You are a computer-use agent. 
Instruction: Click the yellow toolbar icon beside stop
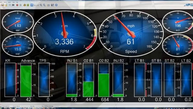pyautogui.click(x=25, y=5)
